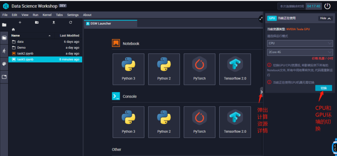This screenshot has width=337, height=156.
Task: Open the run mode CPU dropdown
Action: pyautogui.click(x=300, y=43)
